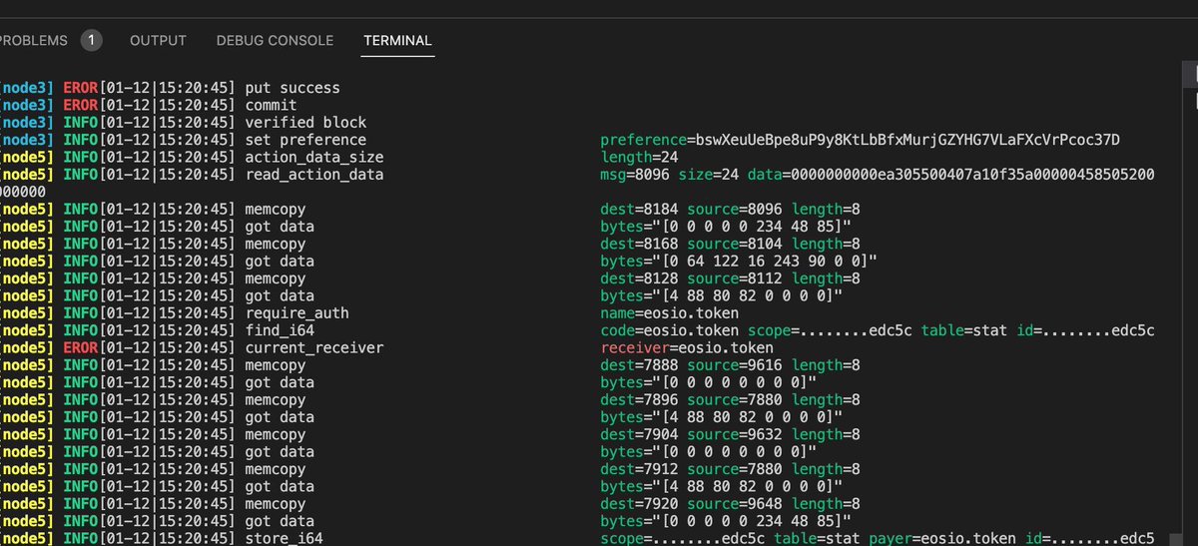Screen dimensions: 1198x546
Task: Click the 'msg=8096 size=24 data=' output
Action: coord(878,175)
